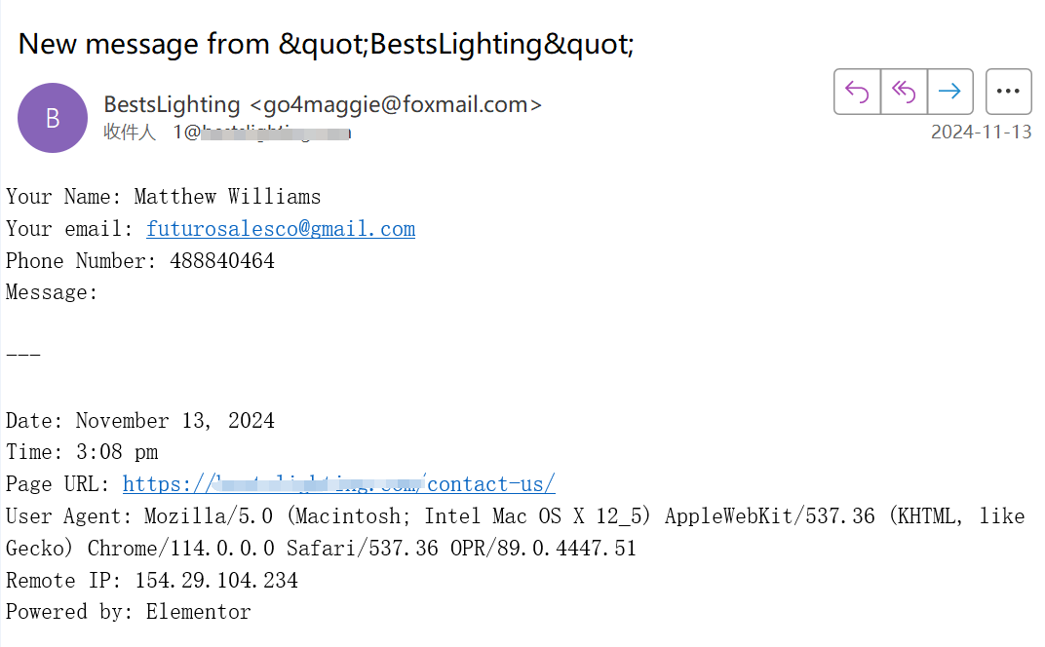Reply to the BestsLighting email
The height and width of the screenshot is (647, 1045).
coord(857,92)
